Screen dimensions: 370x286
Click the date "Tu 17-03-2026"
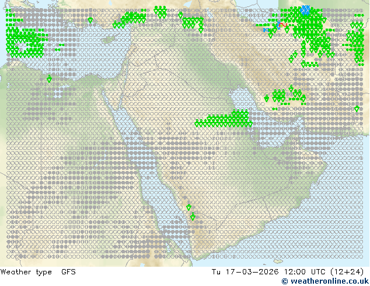245,272
